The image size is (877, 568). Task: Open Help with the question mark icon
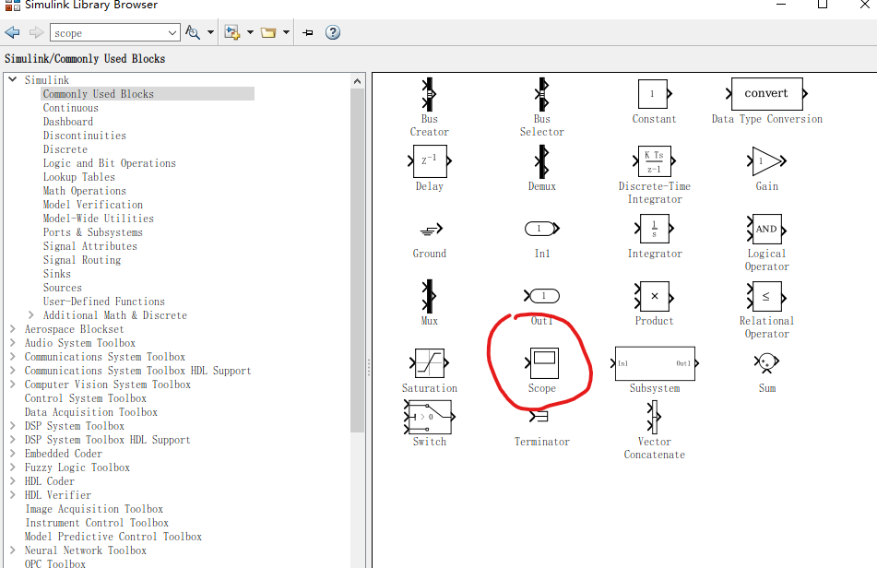click(333, 32)
